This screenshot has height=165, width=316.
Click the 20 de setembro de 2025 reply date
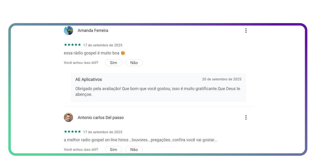pos(222,79)
